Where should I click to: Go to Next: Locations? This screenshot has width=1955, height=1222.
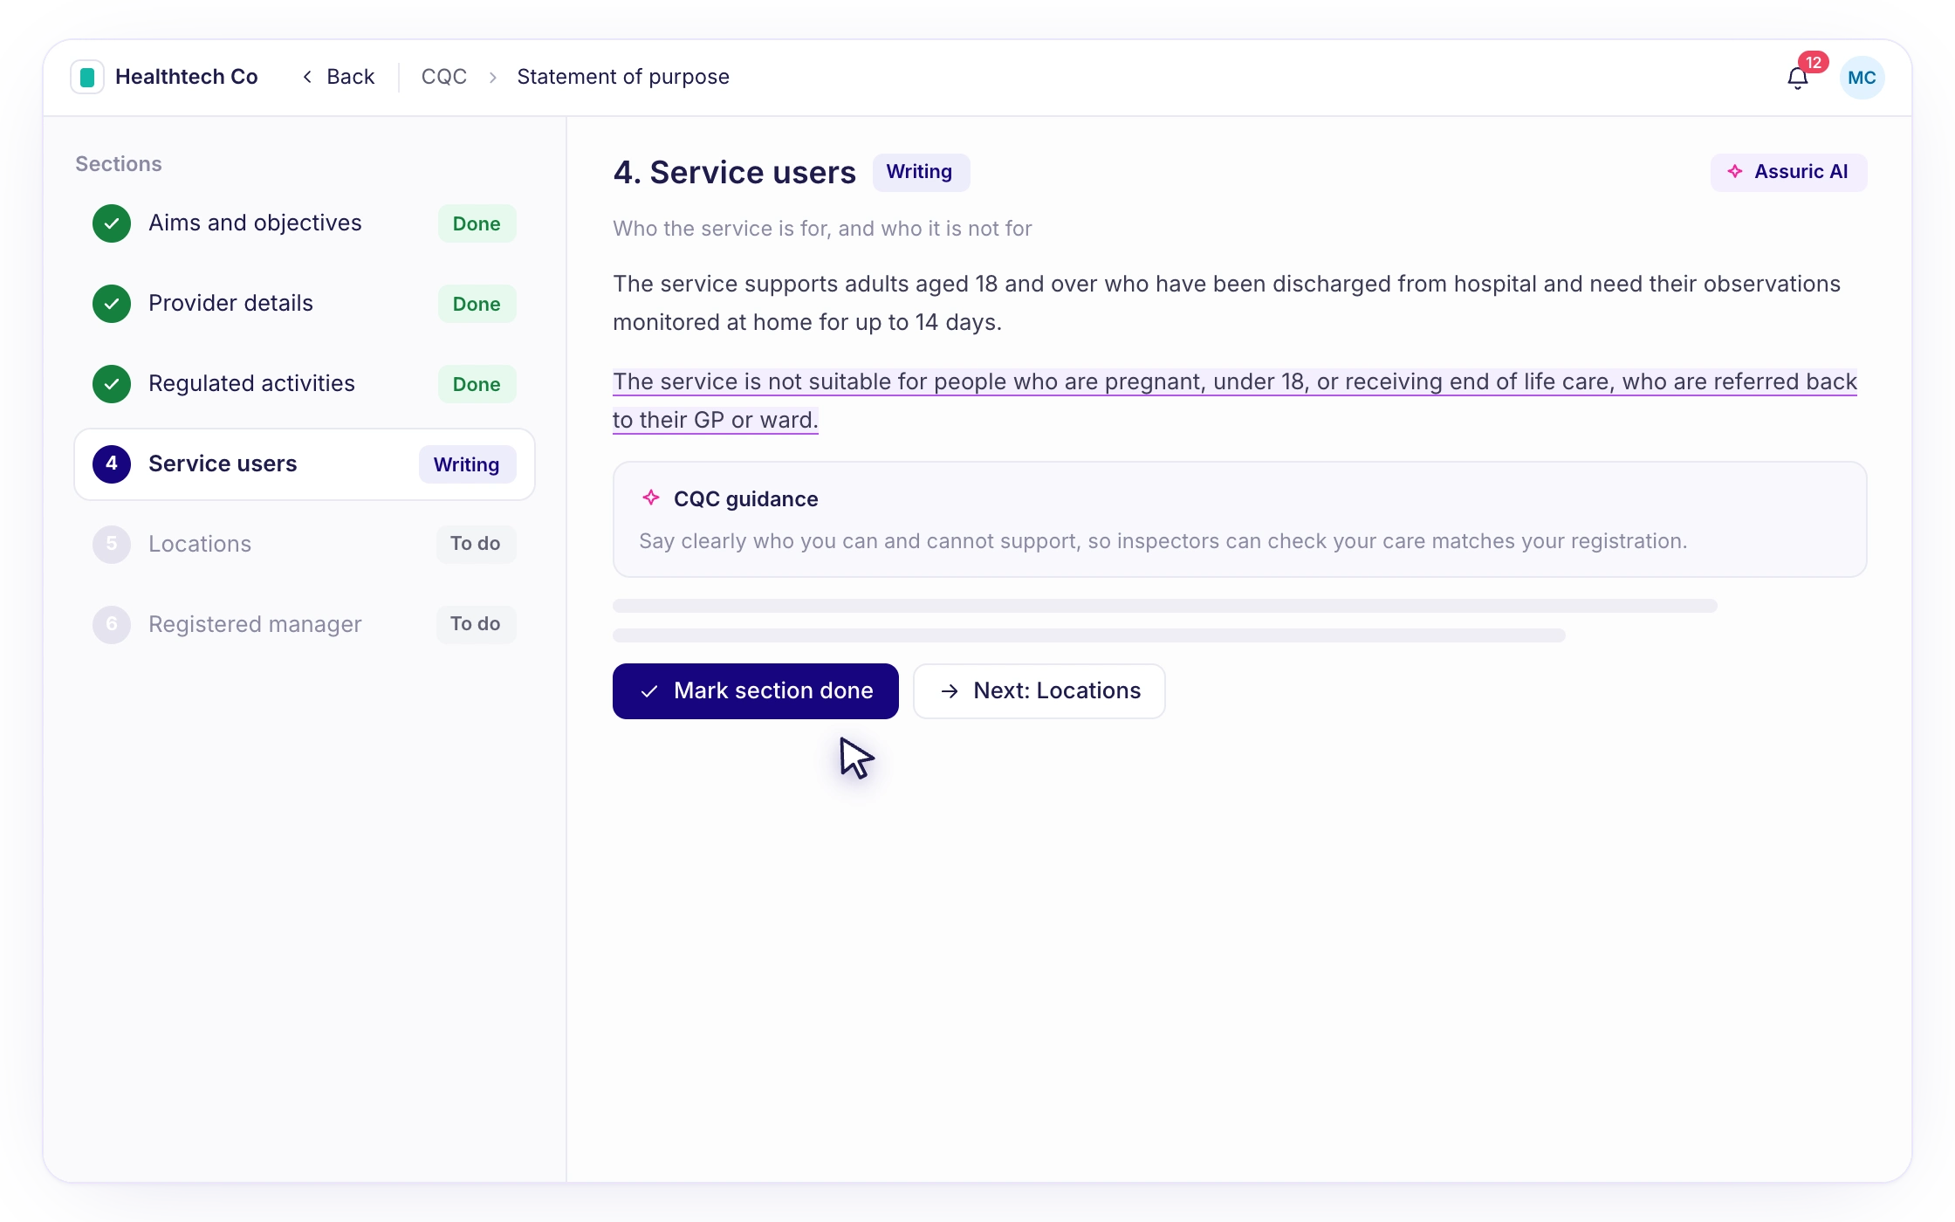(x=1039, y=691)
